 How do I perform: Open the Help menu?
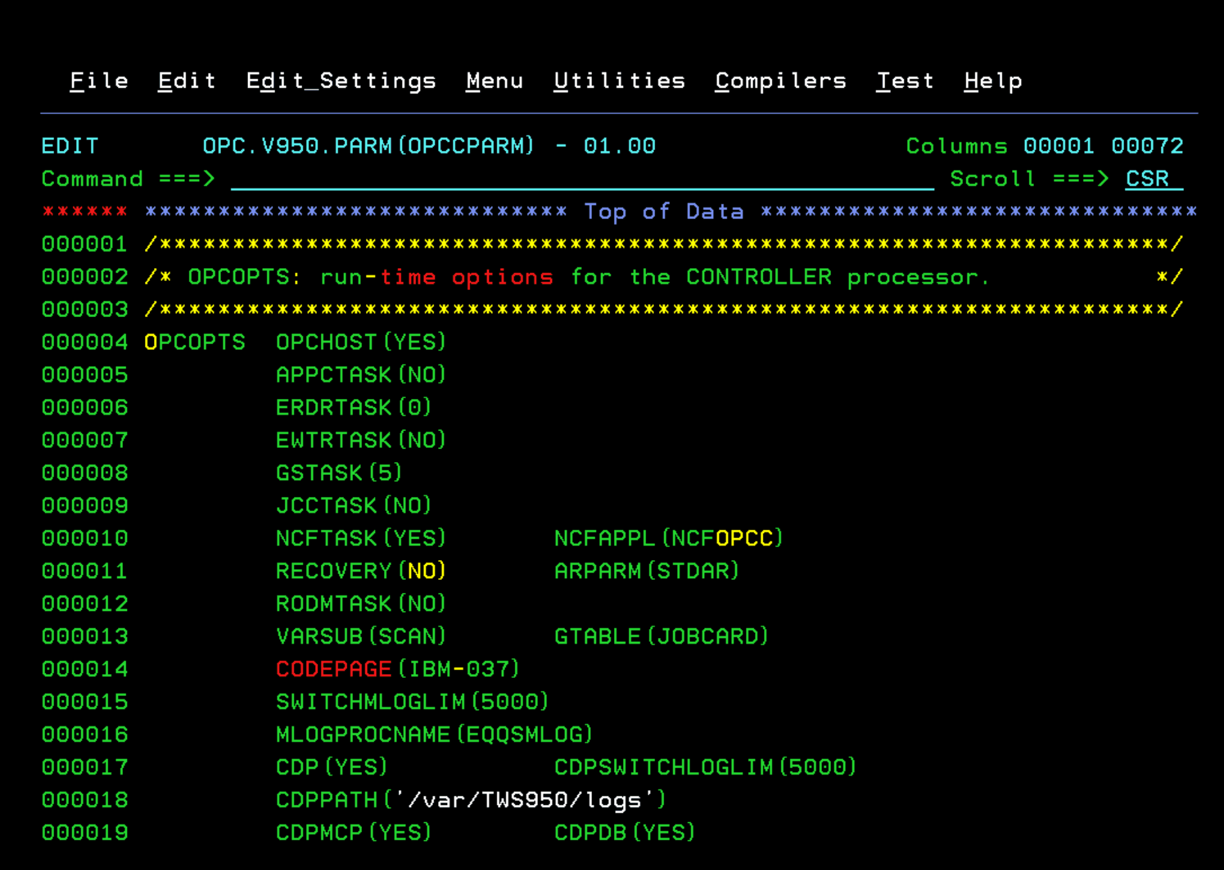992,81
